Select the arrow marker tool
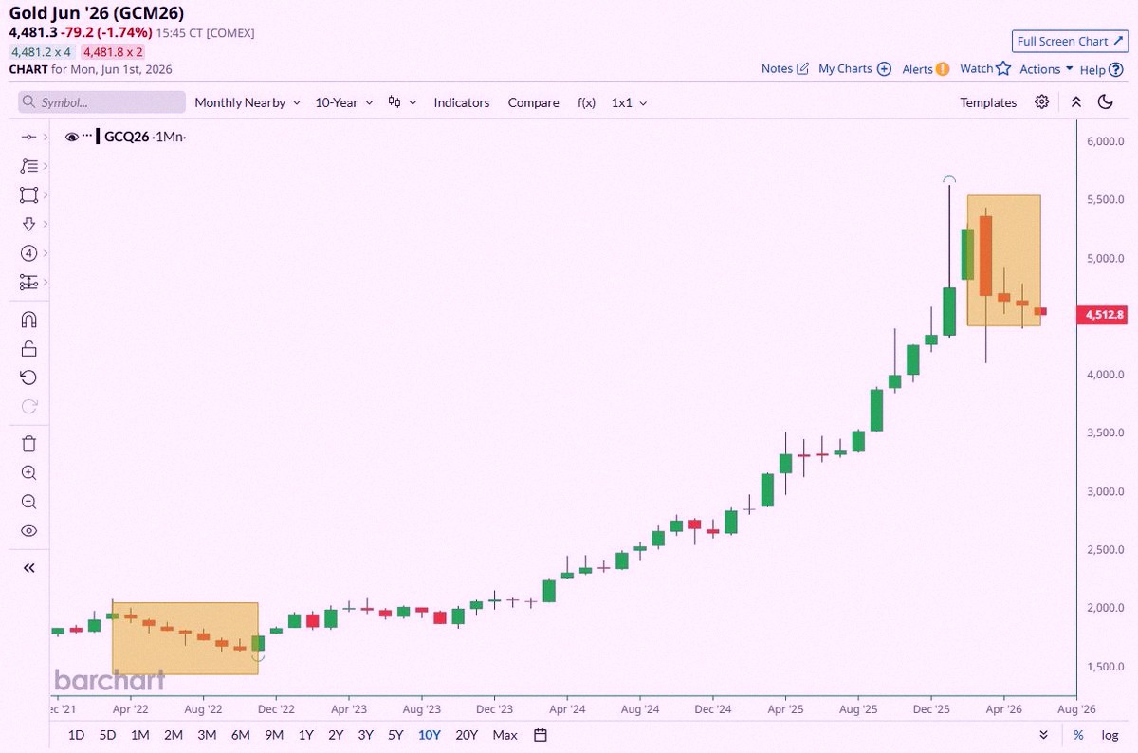 click(28, 224)
